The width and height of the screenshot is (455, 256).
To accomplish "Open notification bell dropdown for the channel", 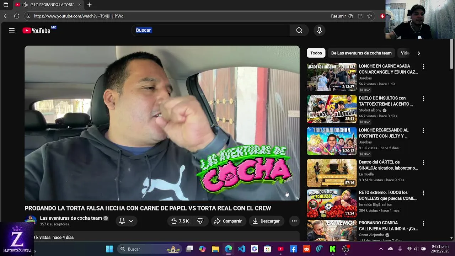I will tap(126, 221).
